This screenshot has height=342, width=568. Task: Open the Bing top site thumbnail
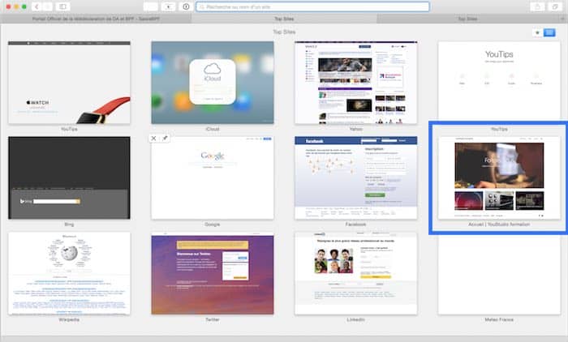69,177
